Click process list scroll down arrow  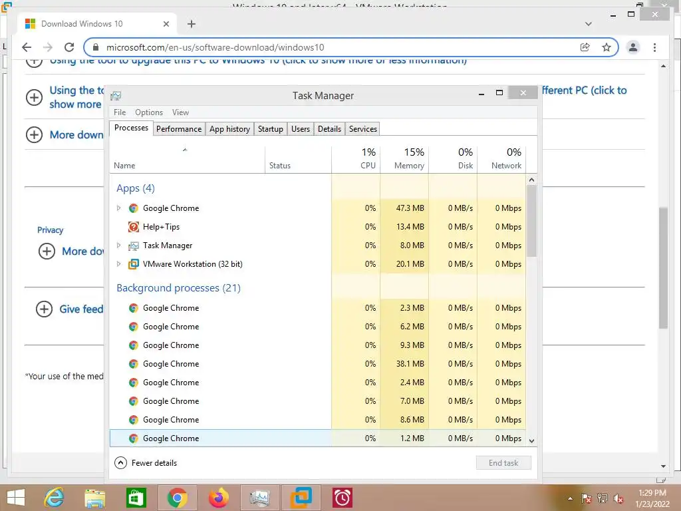click(531, 440)
